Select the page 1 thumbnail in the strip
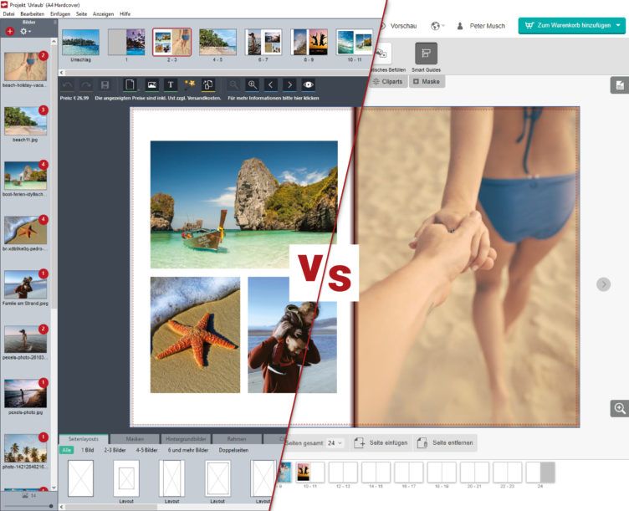This screenshot has height=511, width=629. [x=126, y=42]
